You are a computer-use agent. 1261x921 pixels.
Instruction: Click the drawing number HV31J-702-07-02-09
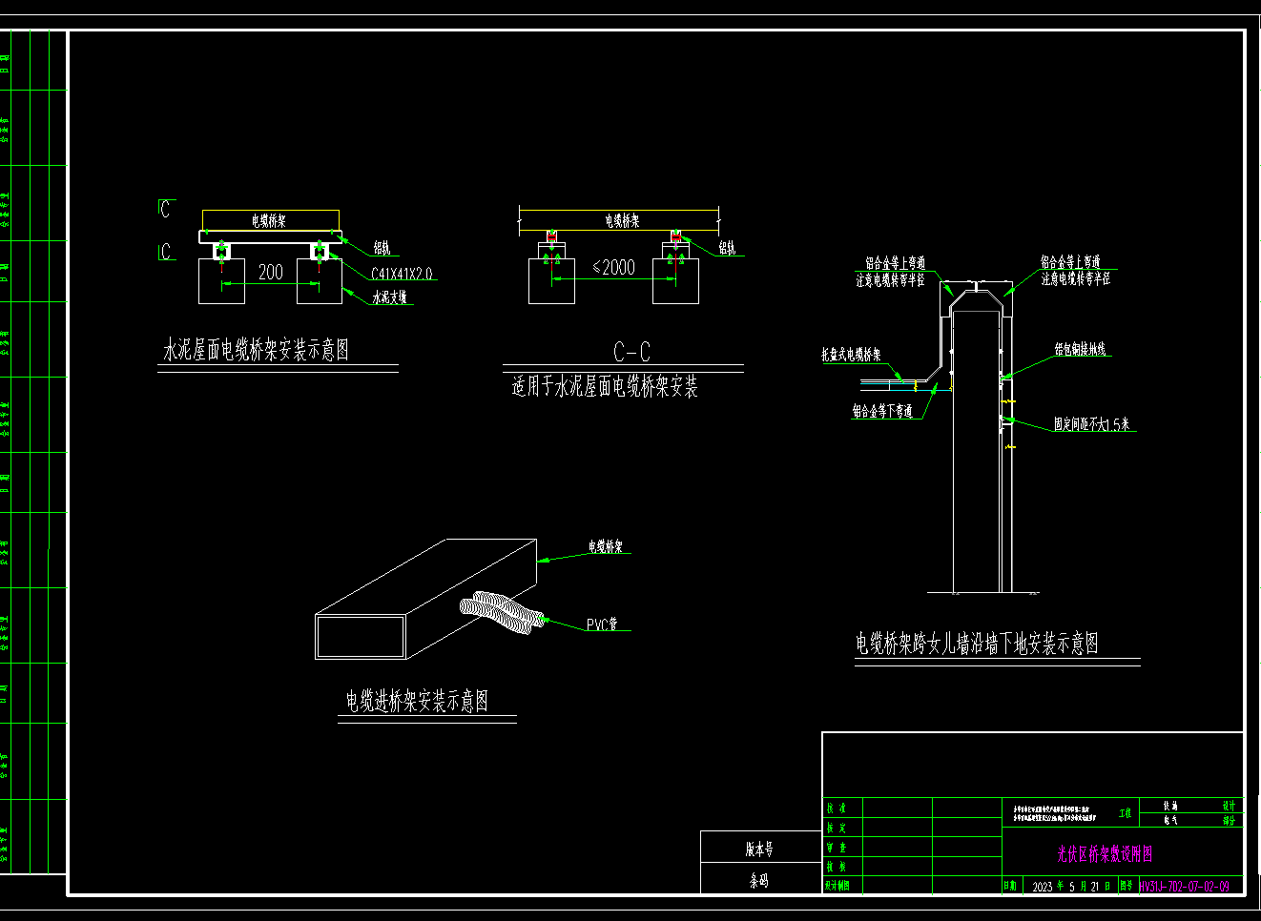point(1185,886)
